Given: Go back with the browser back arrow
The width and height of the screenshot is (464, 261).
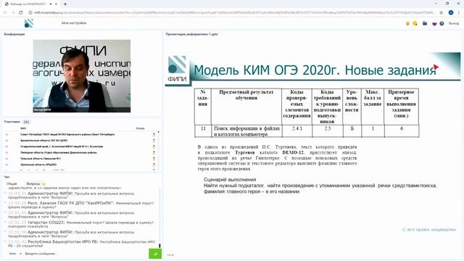Looking at the screenshot, I should [5, 12].
